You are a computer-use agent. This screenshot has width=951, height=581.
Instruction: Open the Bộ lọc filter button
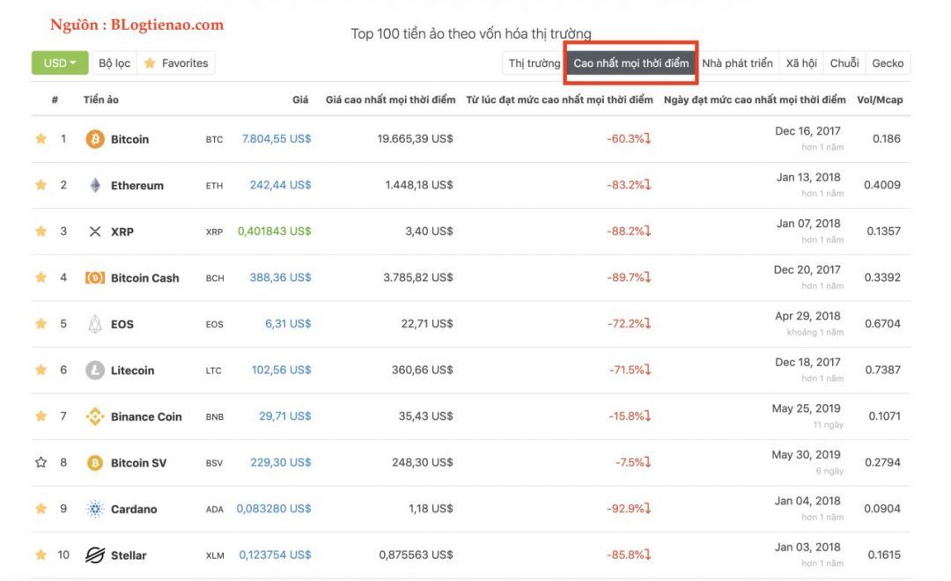point(114,63)
